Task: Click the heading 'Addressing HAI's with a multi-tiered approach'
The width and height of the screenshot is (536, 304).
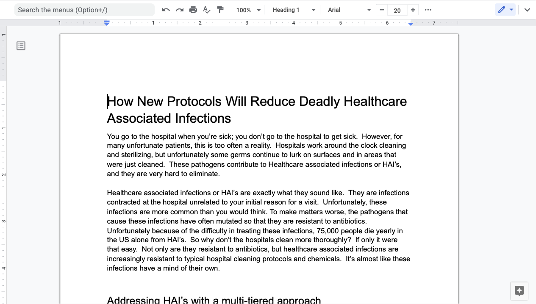Action: click(x=214, y=300)
